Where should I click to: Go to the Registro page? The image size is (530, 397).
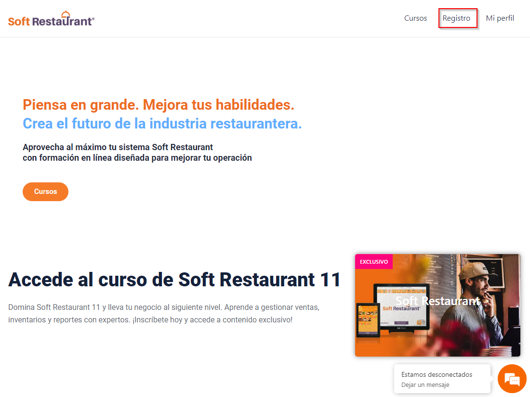click(x=456, y=18)
